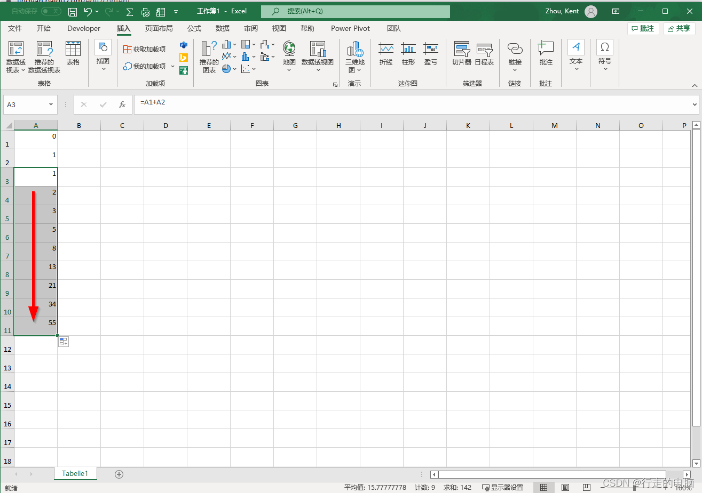Screen dimensions: 702x493
Task: Click the zoom slider in status bar
Action: coord(634,488)
